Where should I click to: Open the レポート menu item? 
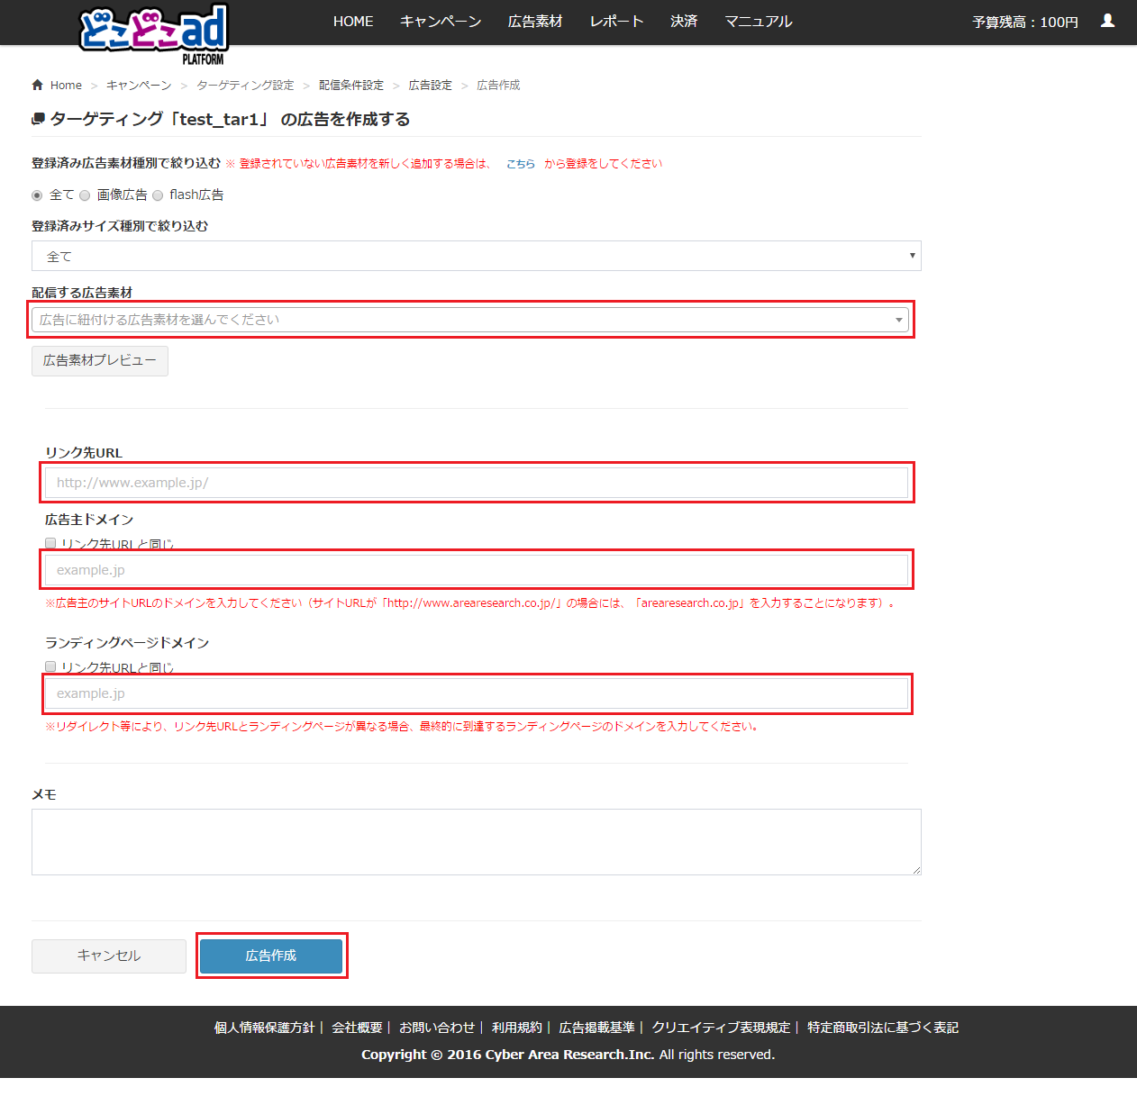[616, 21]
